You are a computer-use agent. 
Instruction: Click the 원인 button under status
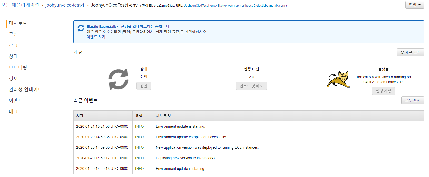[144, 86]
